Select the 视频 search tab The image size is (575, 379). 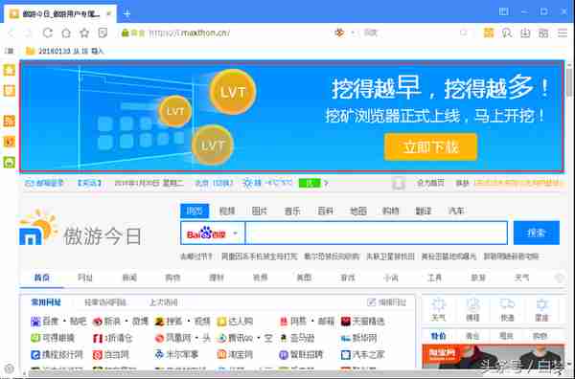[227, 211]
